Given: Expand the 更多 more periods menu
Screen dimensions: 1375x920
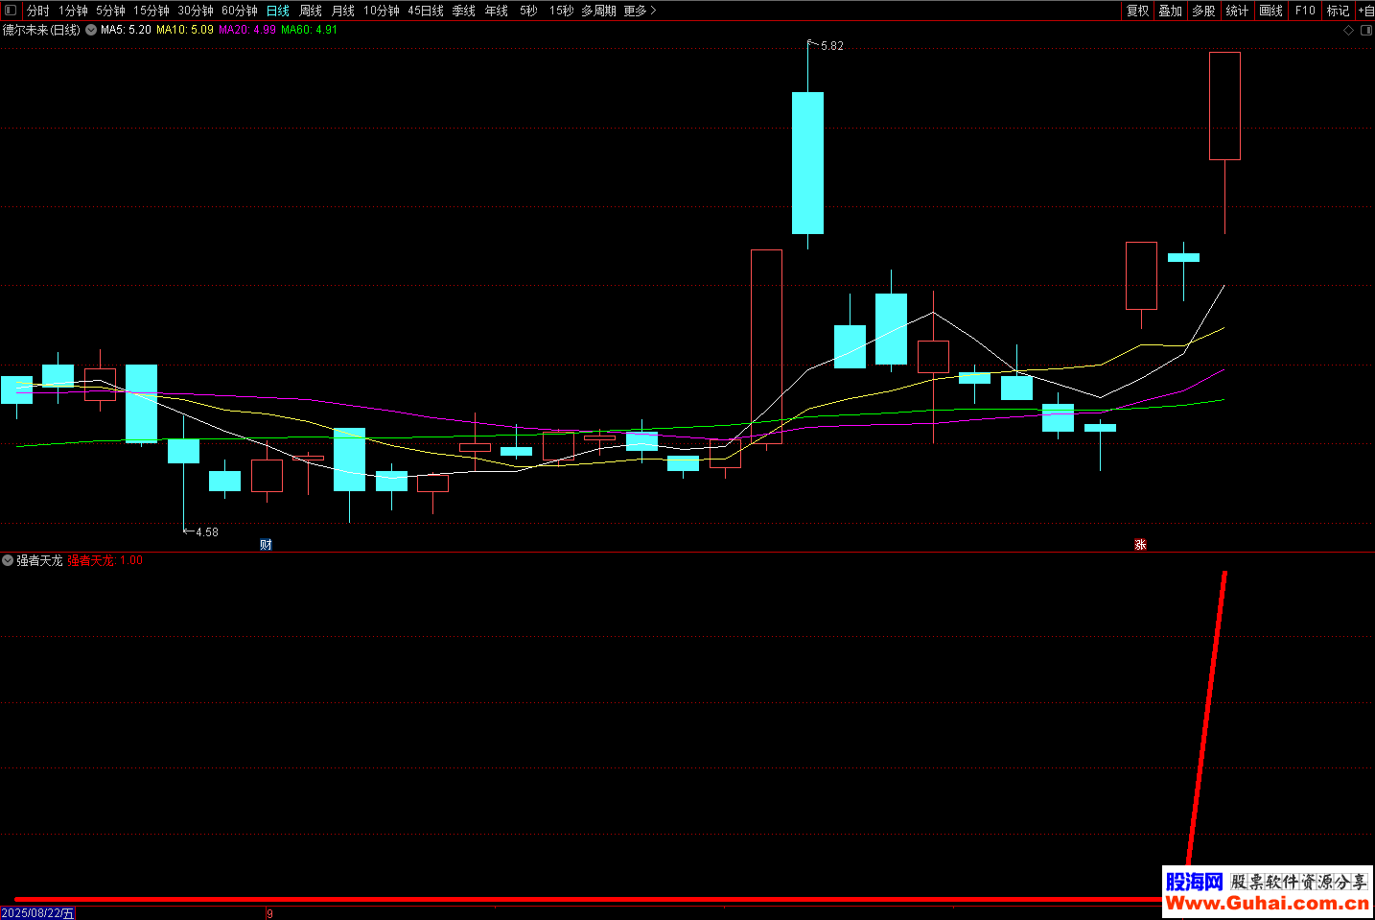Looking at the screenshot, I should (x=640, y=11).
